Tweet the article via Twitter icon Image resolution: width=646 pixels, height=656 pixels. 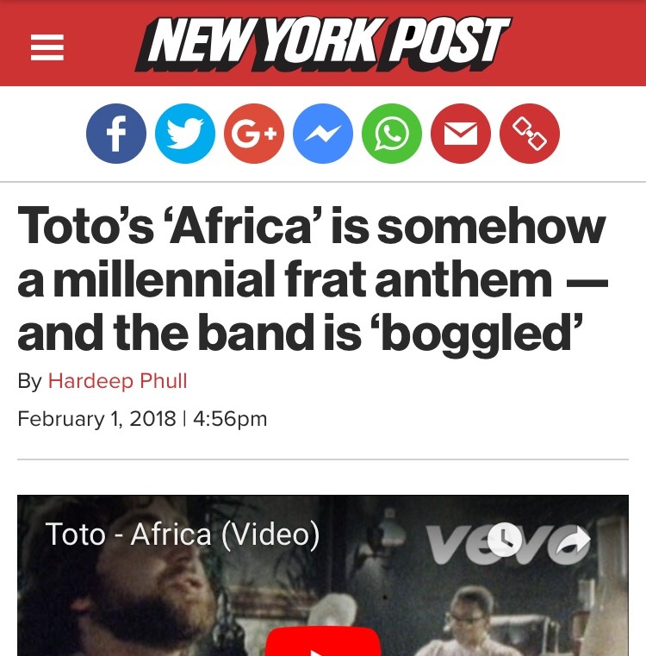point(185,134)
